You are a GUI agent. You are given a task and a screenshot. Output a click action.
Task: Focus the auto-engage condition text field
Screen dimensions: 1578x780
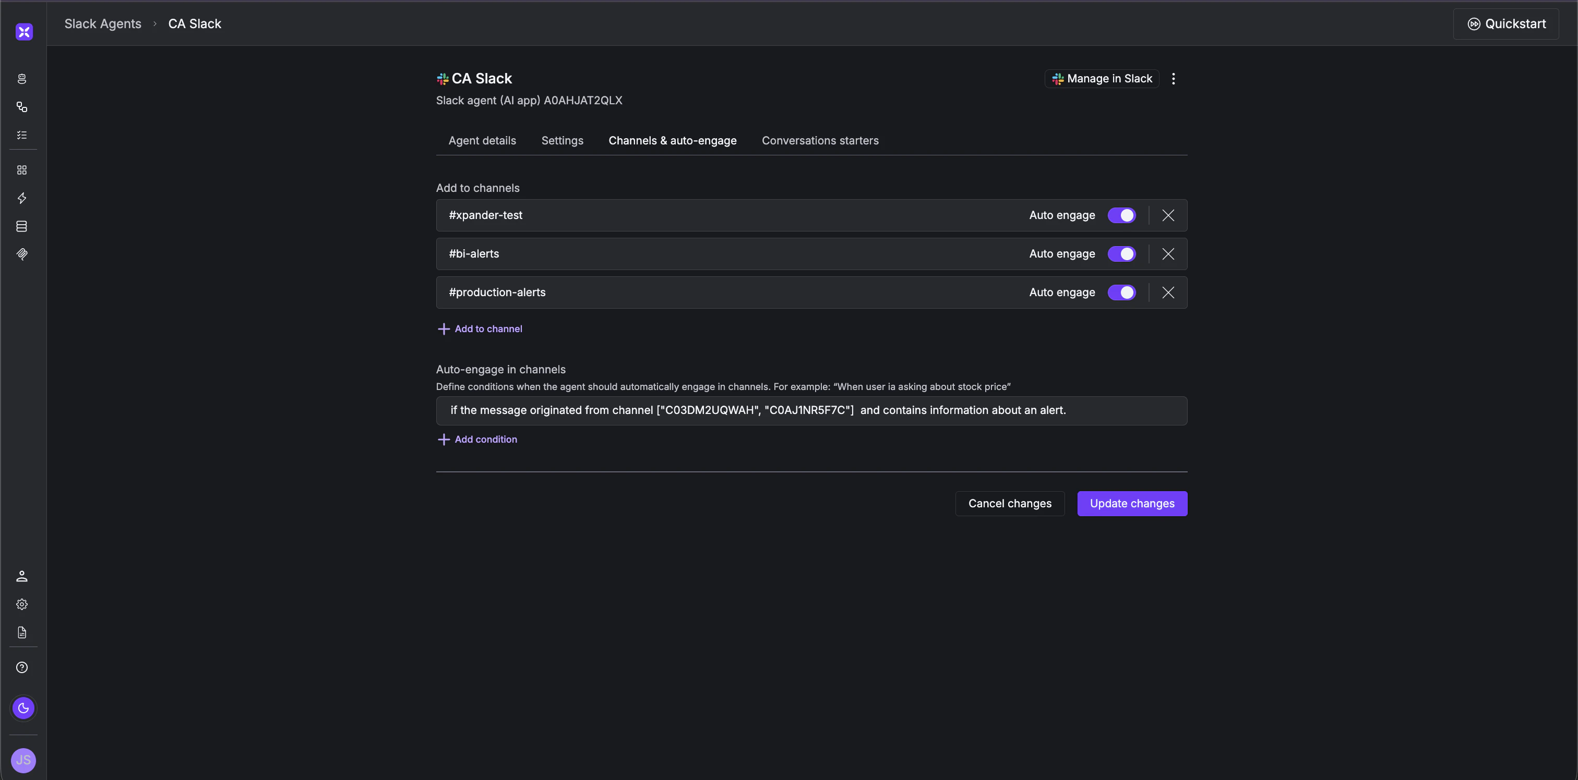coord(811,411)
